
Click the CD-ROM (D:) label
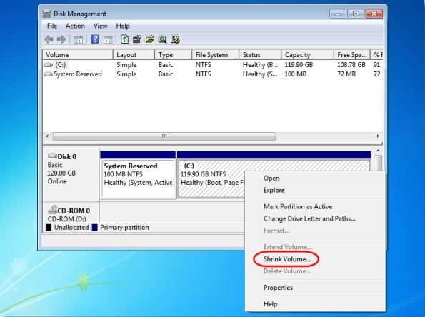tap(66, 219)
